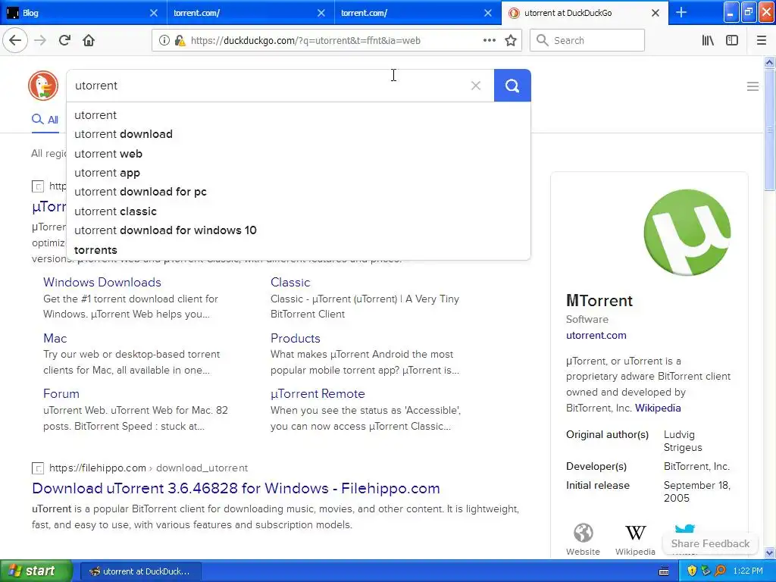Click the page scrollbar up arrow
This screenshot has height=582, width=776.
[x=769, y=62]
